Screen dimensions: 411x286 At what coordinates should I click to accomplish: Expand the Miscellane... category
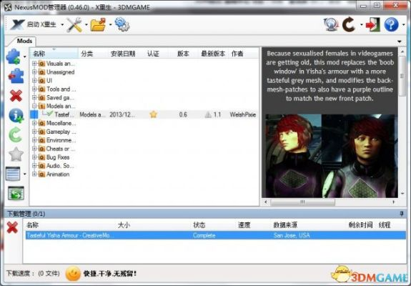click(x=34, y=123)
